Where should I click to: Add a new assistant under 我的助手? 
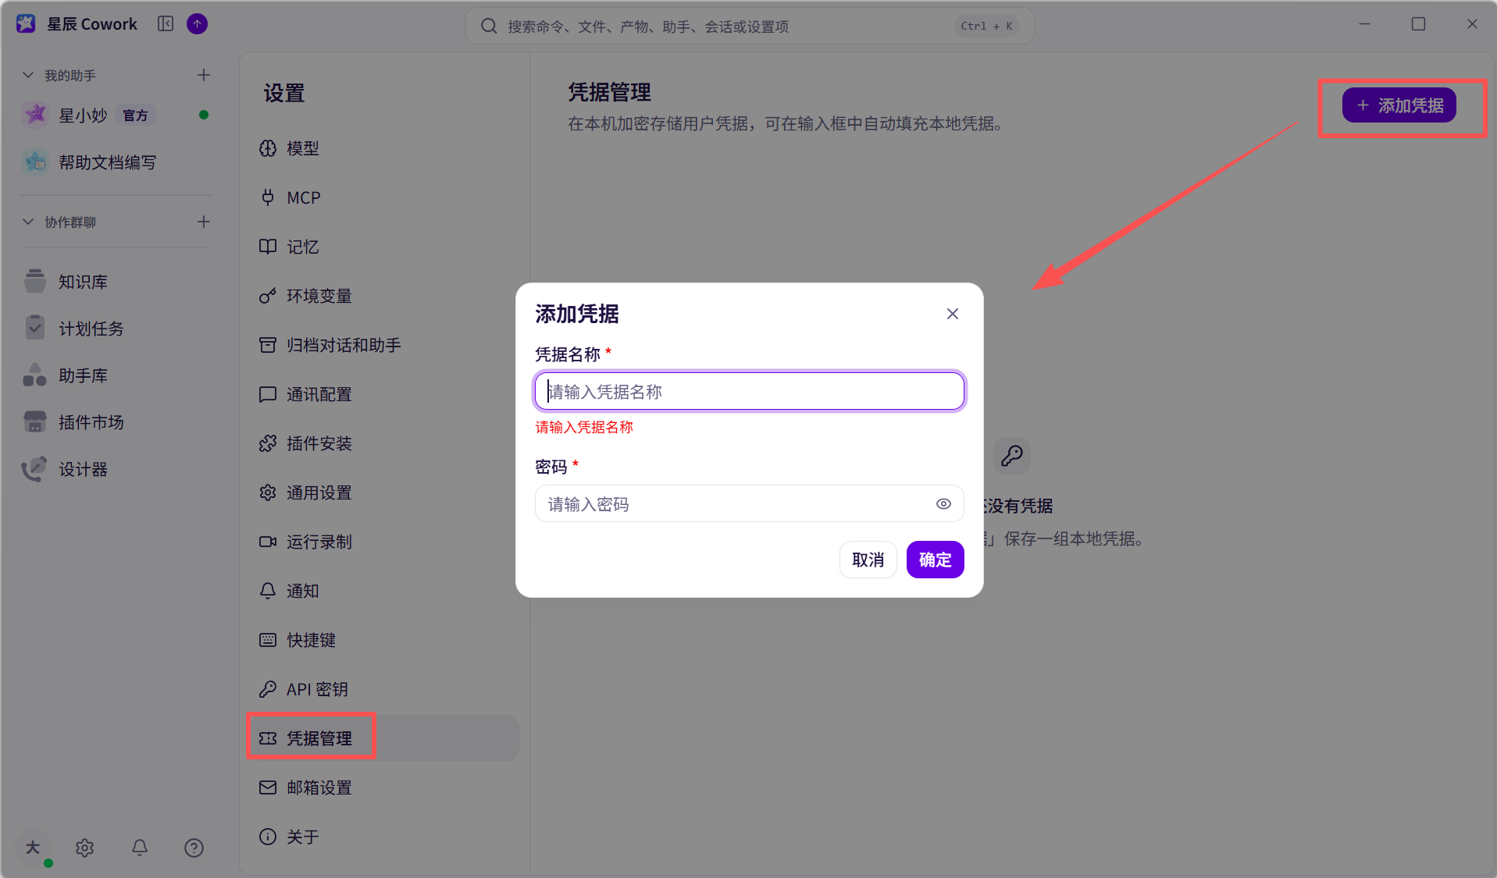204,75
